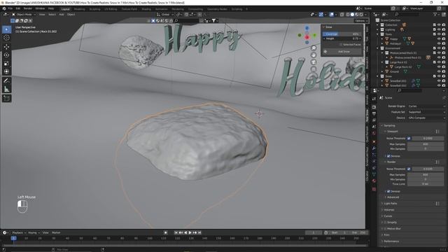Switch to the Layout workspace tab
Screen dimensions: 448x252
[x=65, y=9]
